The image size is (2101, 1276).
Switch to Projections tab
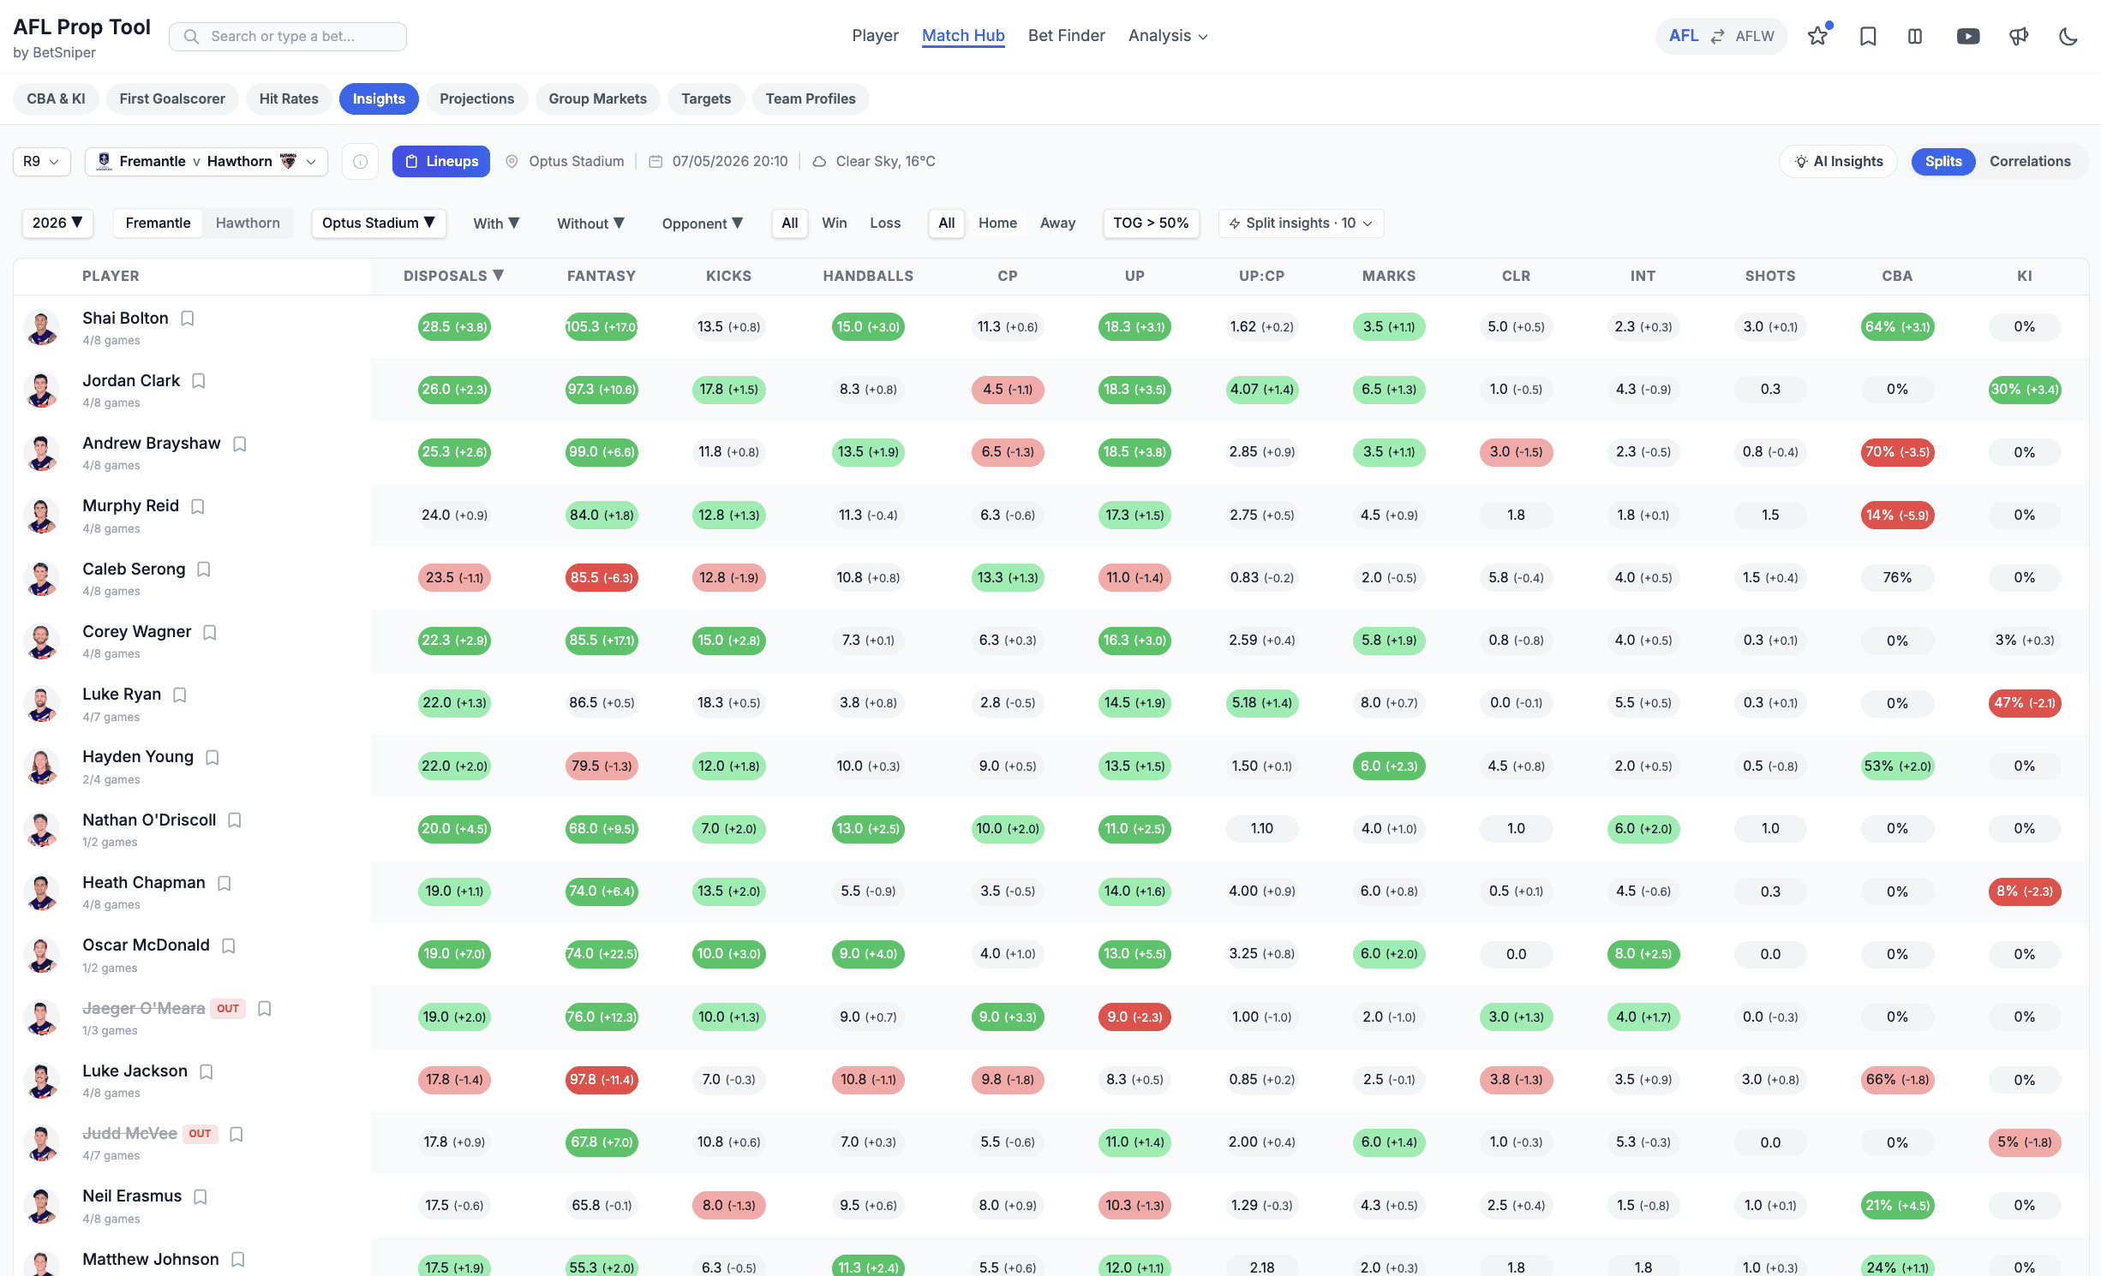[476, 98]
